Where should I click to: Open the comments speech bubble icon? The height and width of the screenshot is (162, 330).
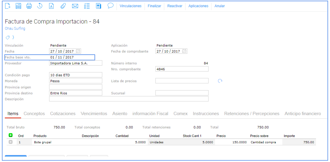(x=110, y=5)
